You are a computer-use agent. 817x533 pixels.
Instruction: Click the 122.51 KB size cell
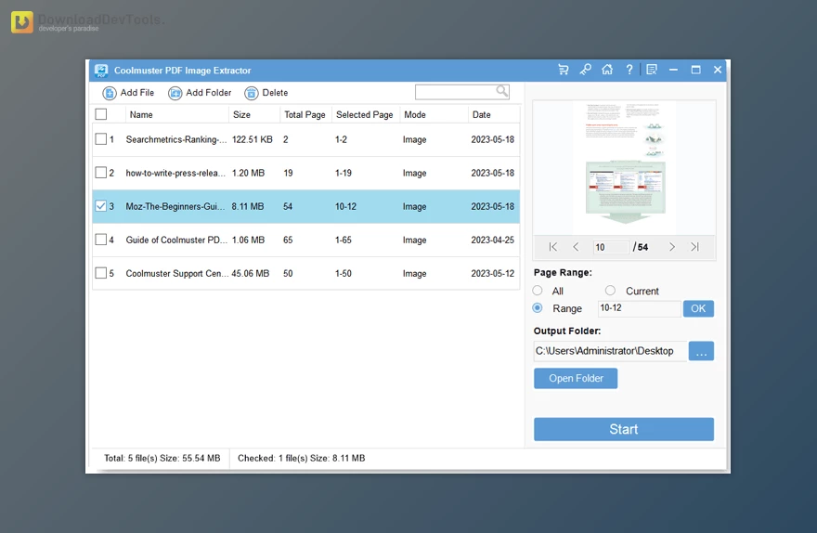pyautogui.click(x=253, y=139)
